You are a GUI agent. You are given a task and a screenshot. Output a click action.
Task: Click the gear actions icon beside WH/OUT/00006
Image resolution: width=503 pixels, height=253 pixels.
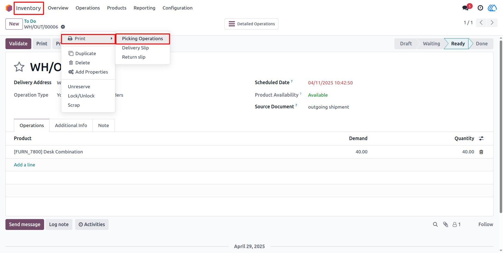point(63,27)
